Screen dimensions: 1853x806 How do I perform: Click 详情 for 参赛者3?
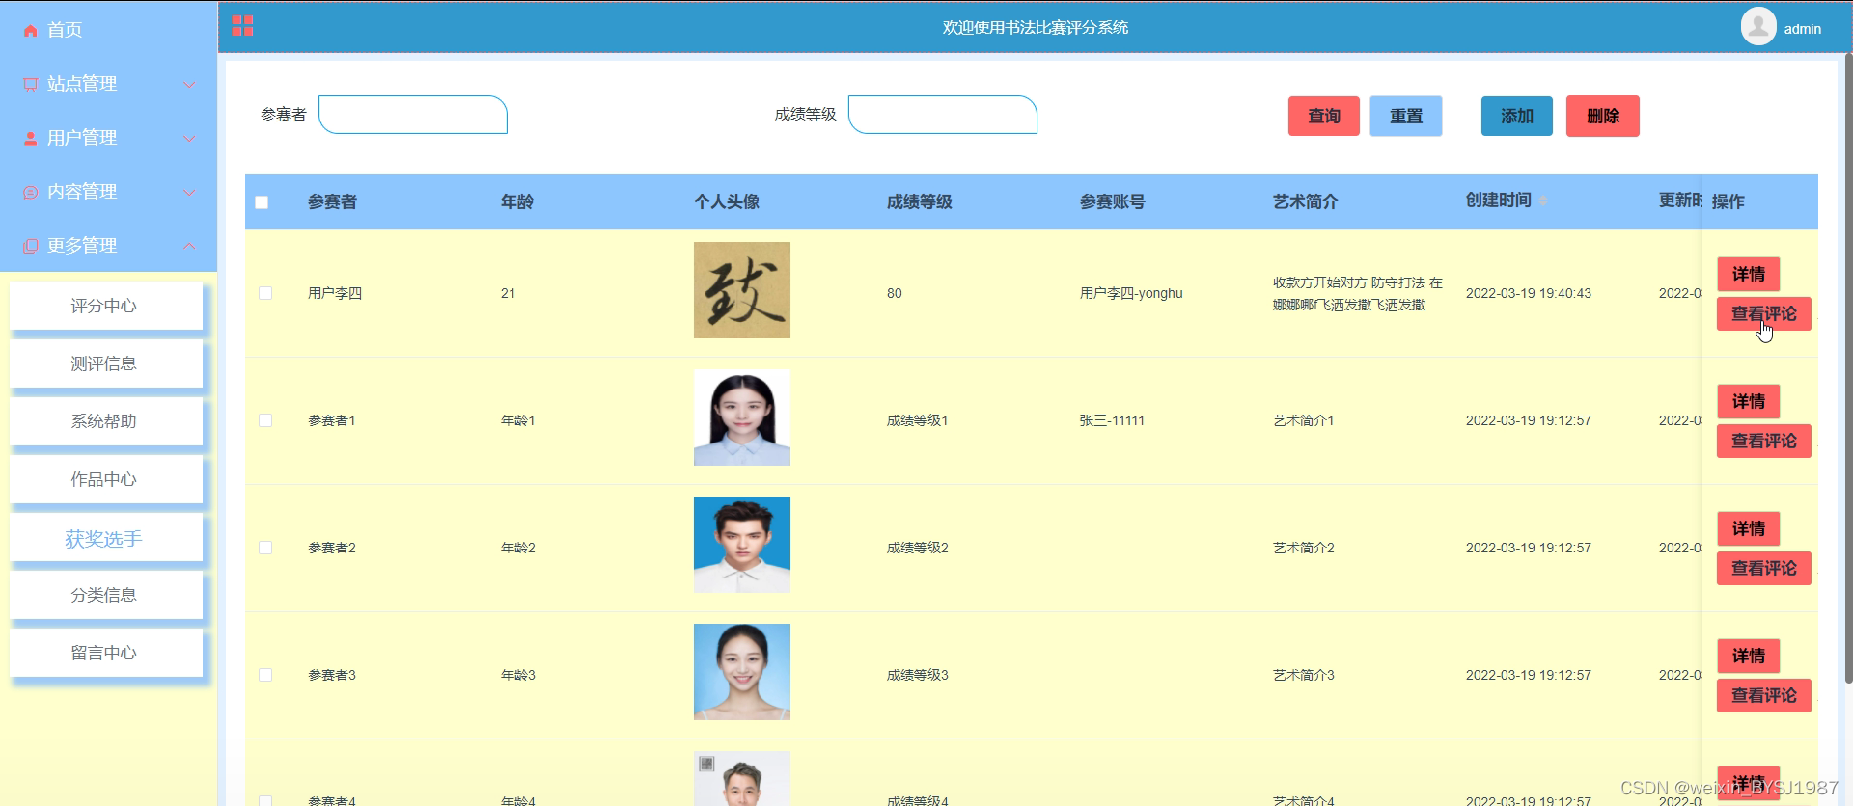(x=1748, y=656)
